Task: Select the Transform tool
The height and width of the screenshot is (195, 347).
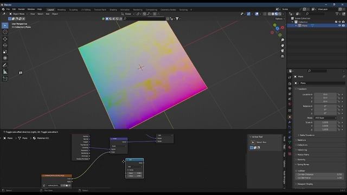Action: click(x=5, y=58)
